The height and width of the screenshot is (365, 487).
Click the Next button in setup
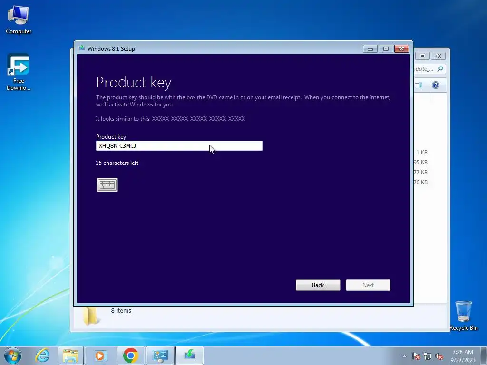(x=368, y=285)
